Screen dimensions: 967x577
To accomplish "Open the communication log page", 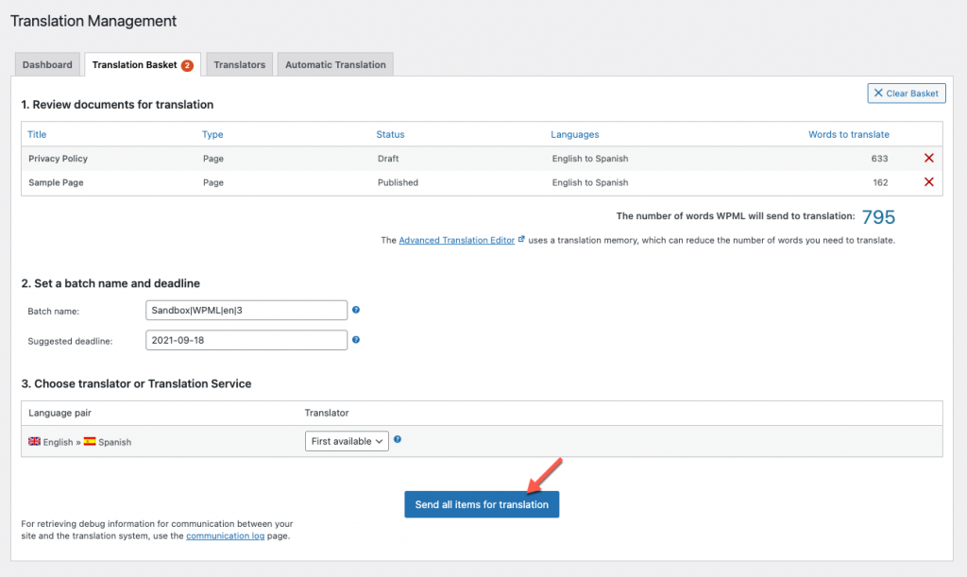I will 225,535.
